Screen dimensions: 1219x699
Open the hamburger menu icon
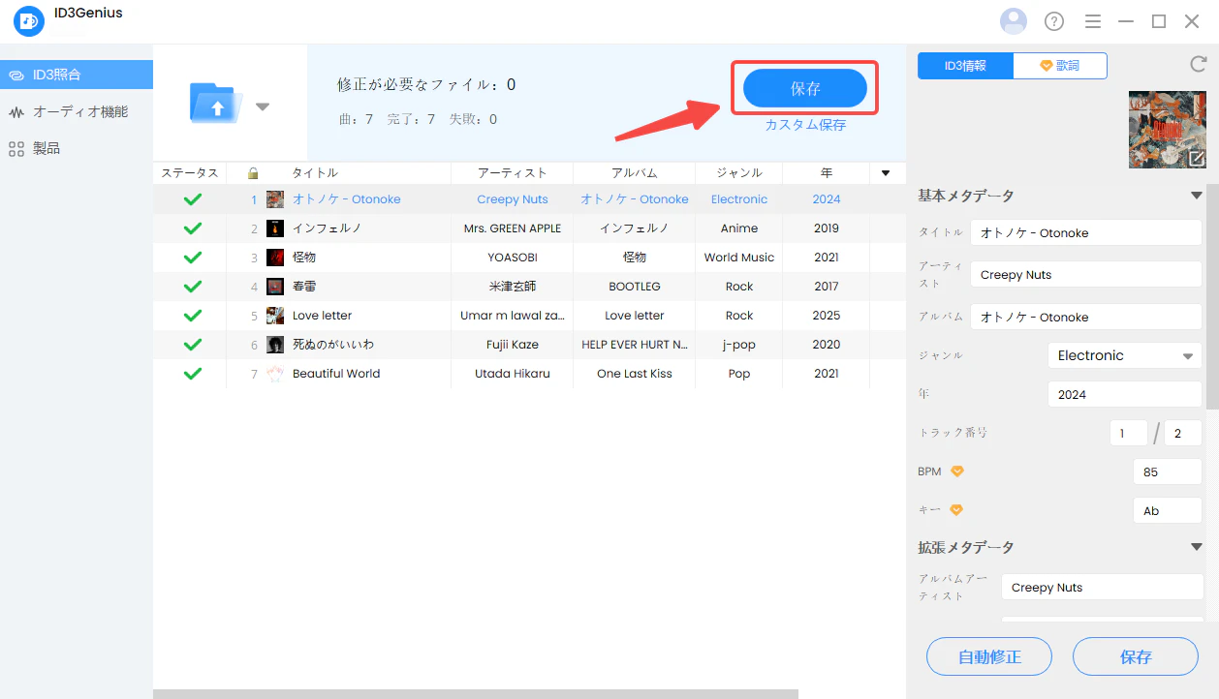[1093, 21]
